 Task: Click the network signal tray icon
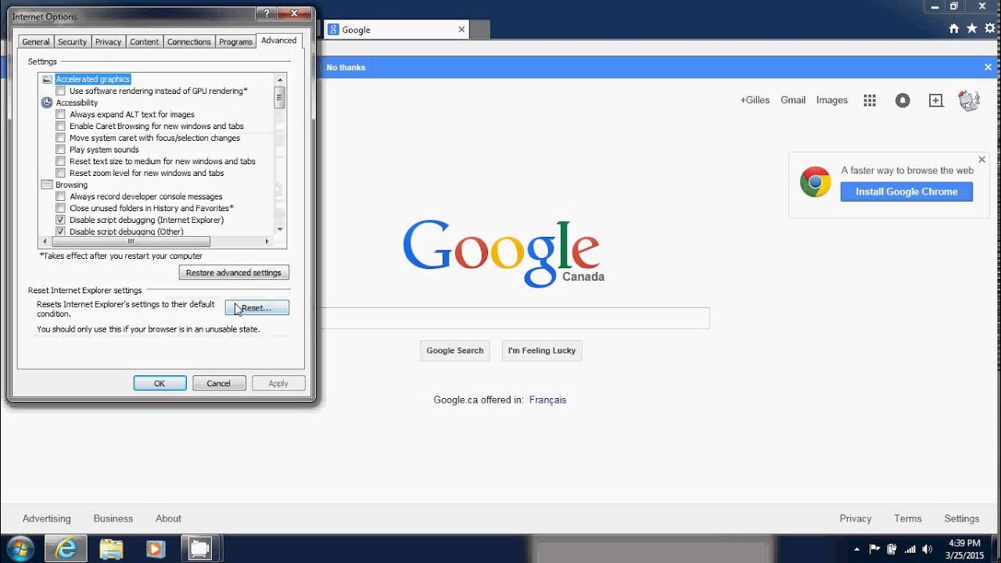(x=910, y=549)
